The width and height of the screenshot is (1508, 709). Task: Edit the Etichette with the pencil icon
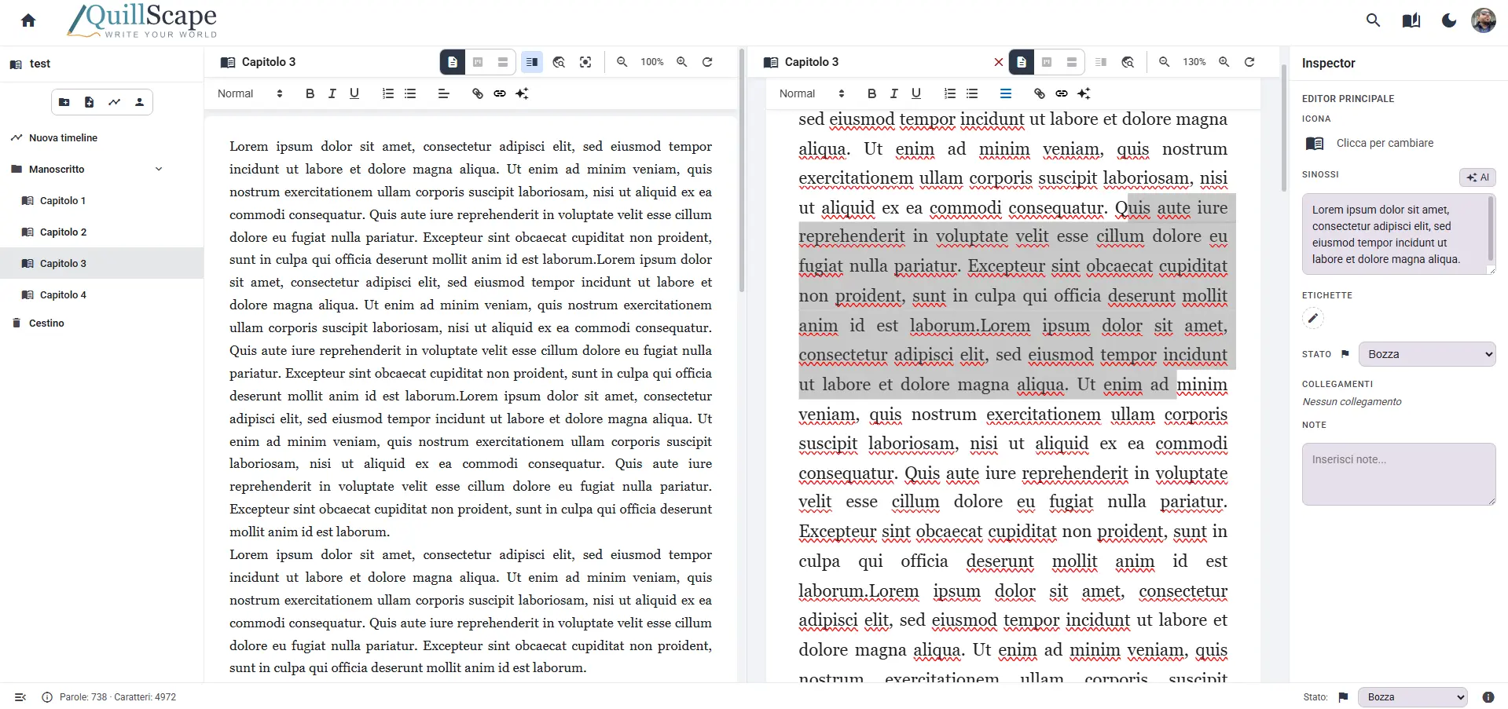click(1313, 318)
